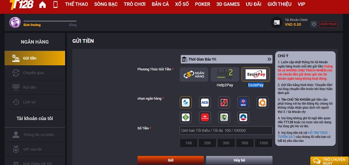This screenshot has height=165, width=349.
Task: Choose the VietinBank bank icon
Action: pos(186,102)
